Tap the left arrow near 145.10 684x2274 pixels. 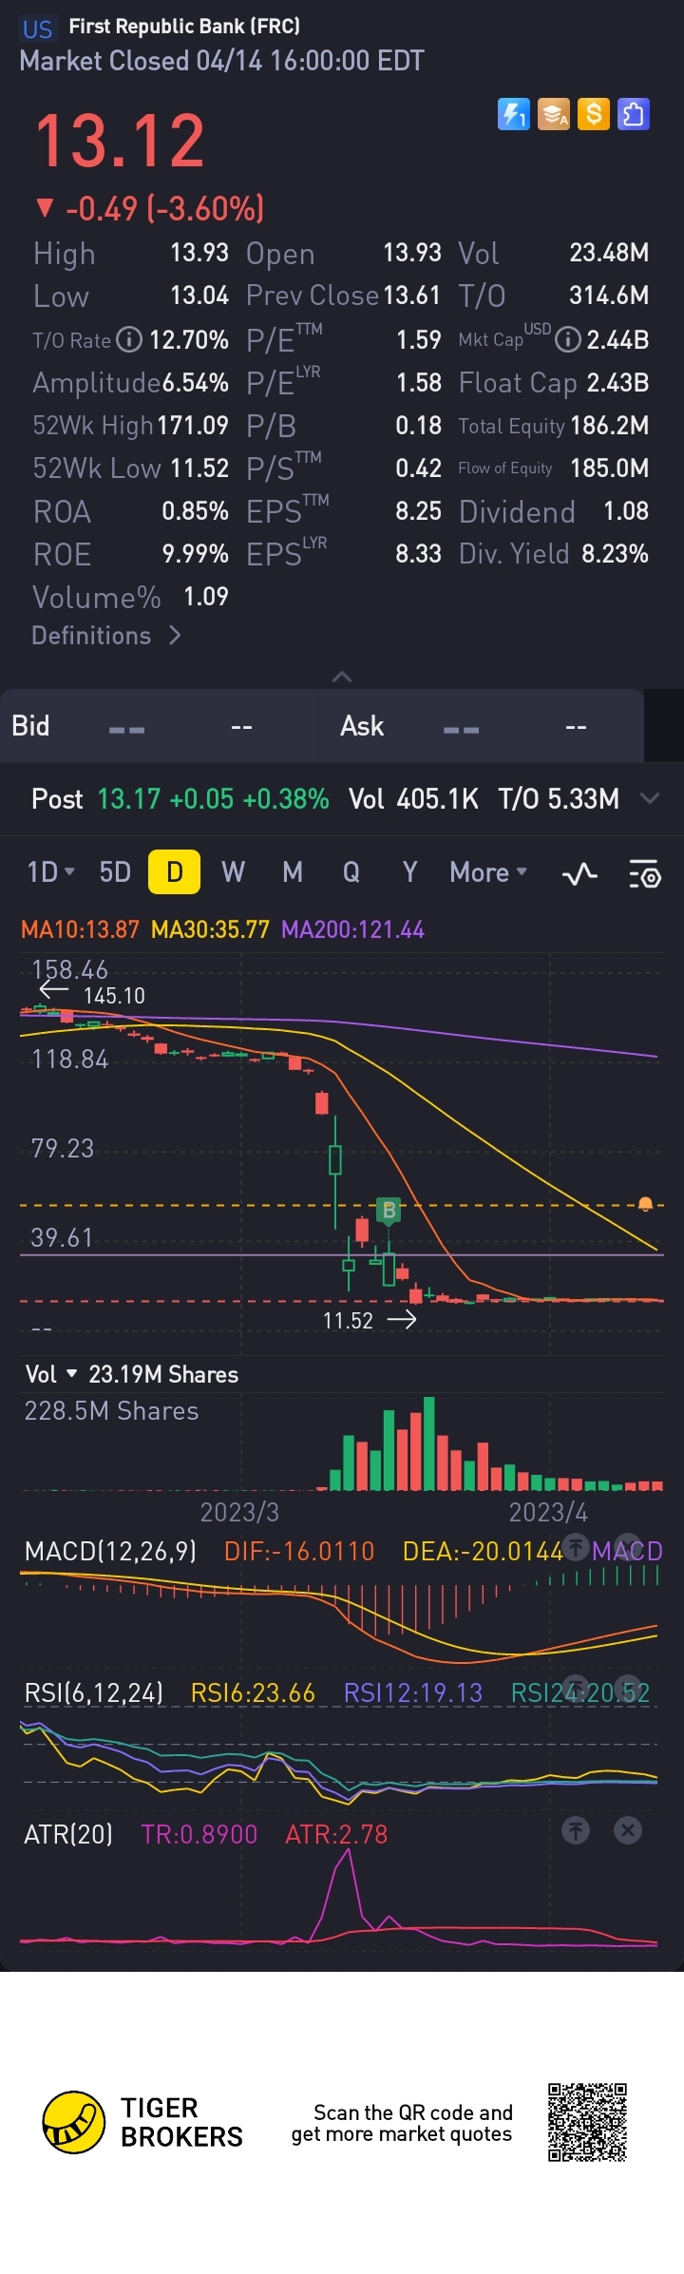click(x=53, y=991)
